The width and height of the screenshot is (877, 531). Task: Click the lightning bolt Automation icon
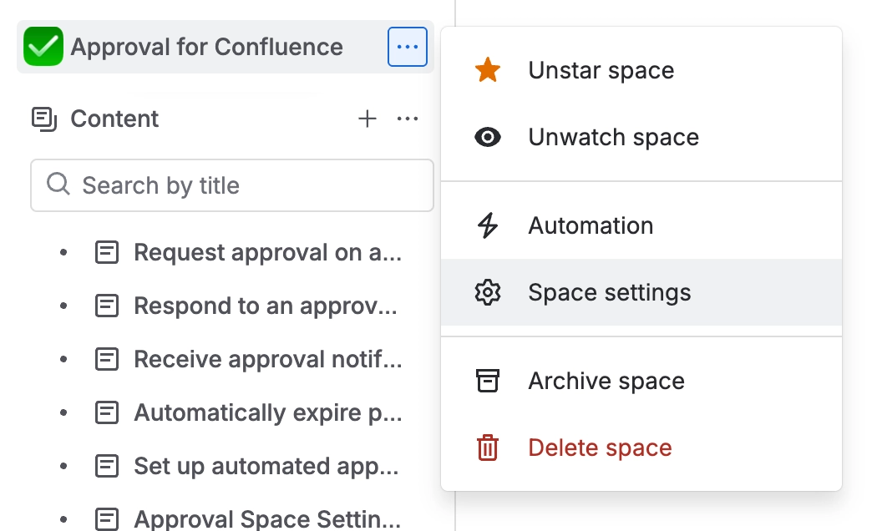[x=488, y=225]
